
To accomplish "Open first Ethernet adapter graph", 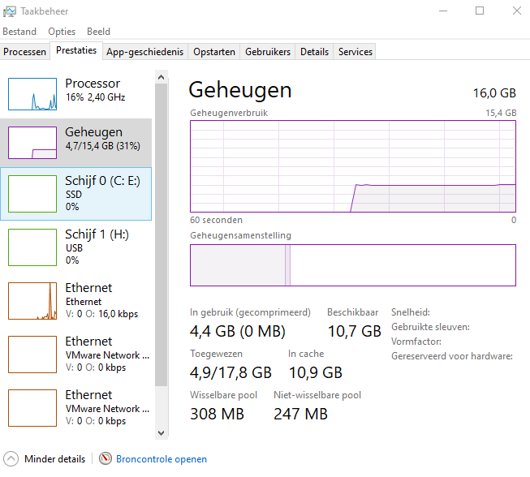I will click(x=32, y=300).
